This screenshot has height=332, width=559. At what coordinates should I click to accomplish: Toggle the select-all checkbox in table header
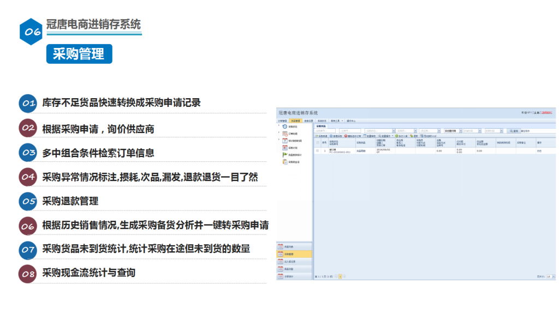coord(318,142)
